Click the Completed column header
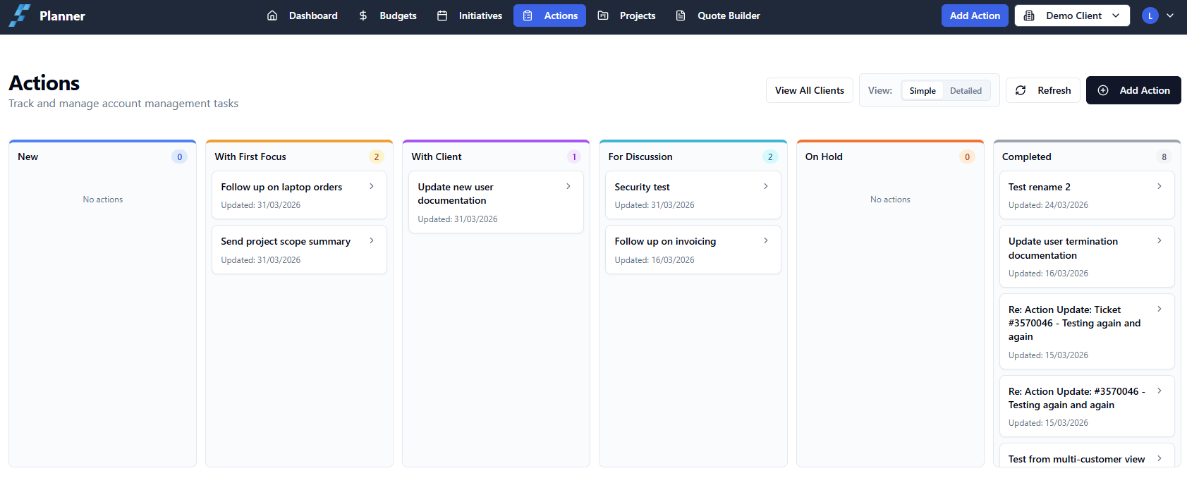Viewport: 1187px width, 478px height. point(1026,157)
